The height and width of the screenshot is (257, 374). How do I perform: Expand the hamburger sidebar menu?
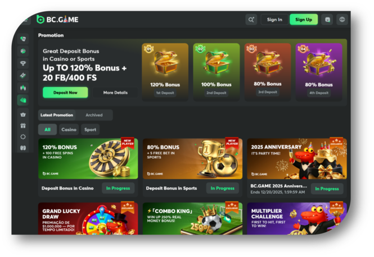click(x=26, y=20)
